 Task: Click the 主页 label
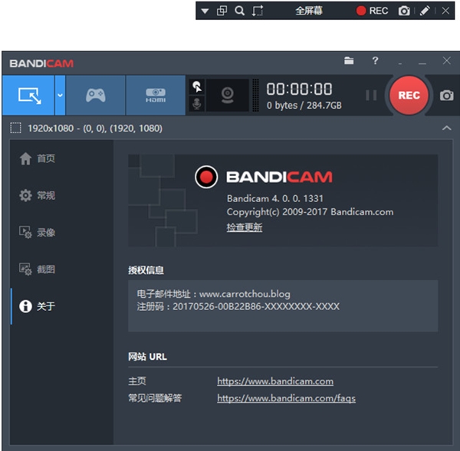point(136,381)
